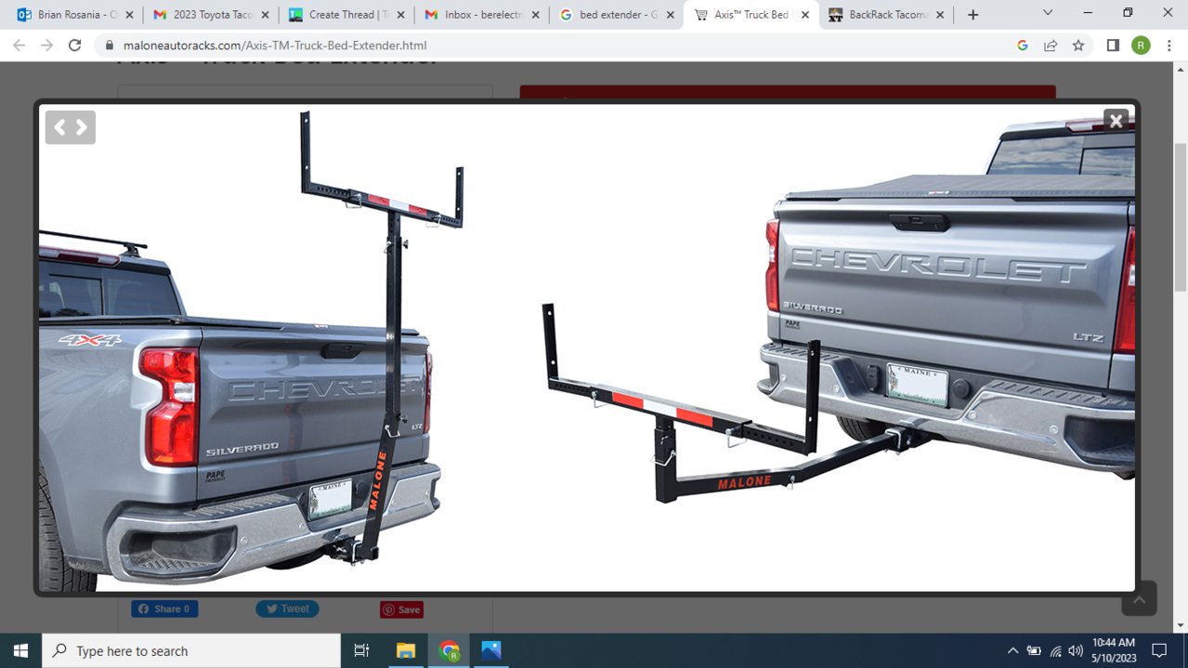Share this page from address bar

pos(1051,45)
